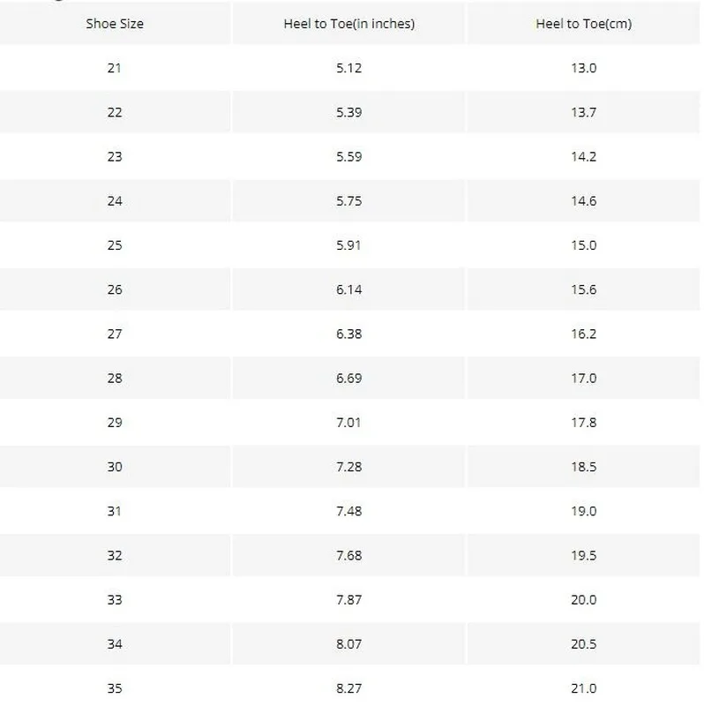The width and height of the screenshot is (704, 706).
Task: Click the 15.6 cm value
Action: pyautogui.click(x=583, y=289)
